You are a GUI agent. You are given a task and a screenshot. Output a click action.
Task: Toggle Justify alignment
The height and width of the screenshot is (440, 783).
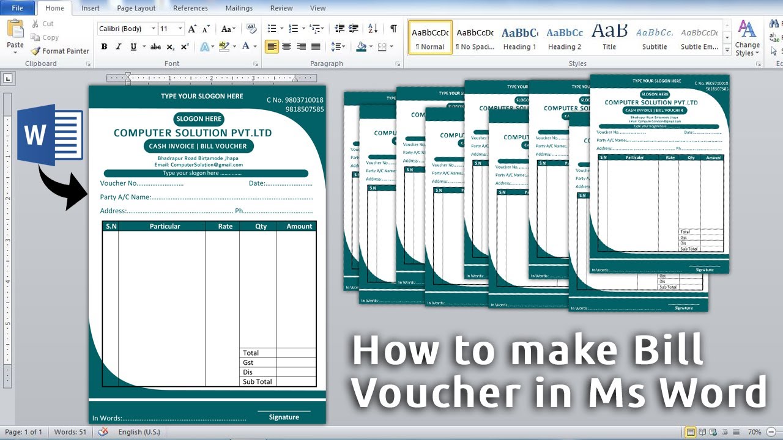[316, 46]
